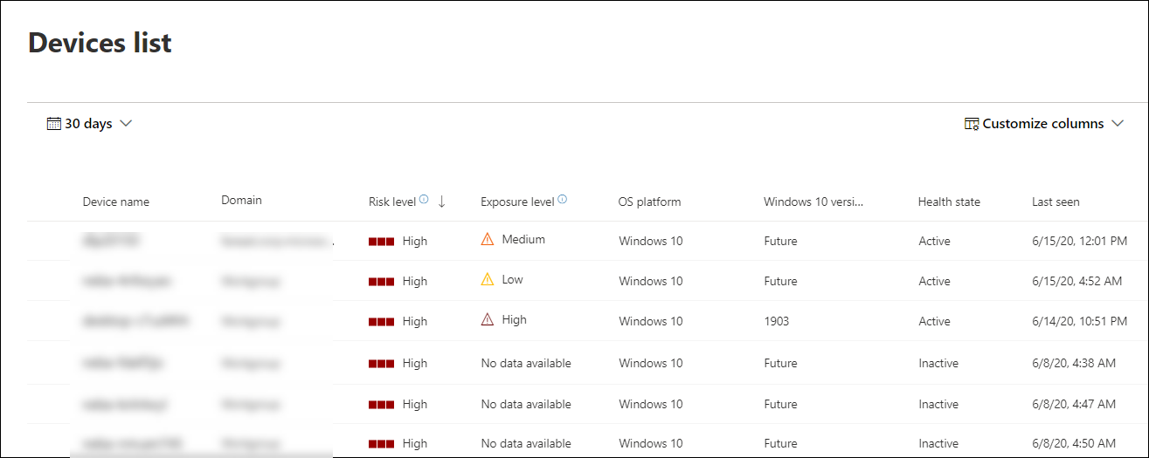
Task: Click the Risk level sort arrow
Action: click(441, 202)
